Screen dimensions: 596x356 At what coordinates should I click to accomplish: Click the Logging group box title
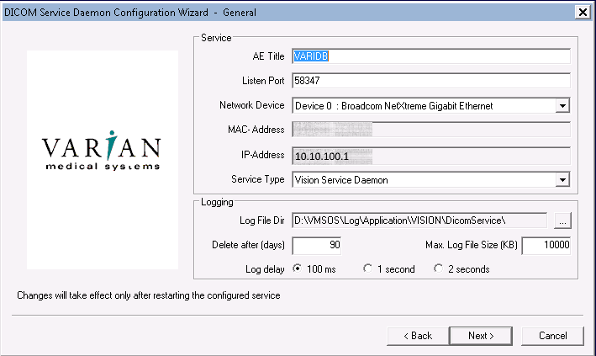(x=217, y=202)
